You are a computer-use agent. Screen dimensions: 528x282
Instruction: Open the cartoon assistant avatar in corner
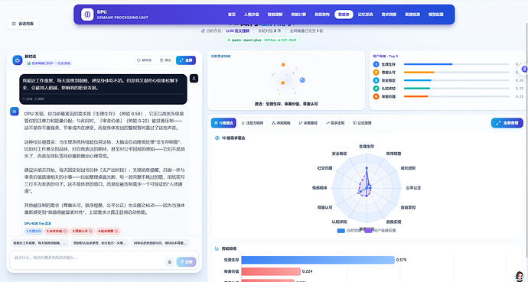point(520,276)
